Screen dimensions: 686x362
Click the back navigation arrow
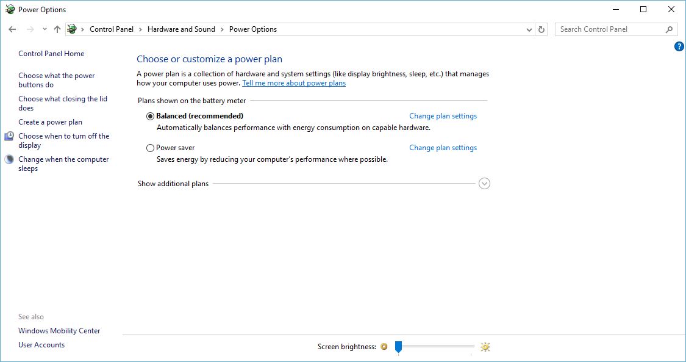[12, 29]
